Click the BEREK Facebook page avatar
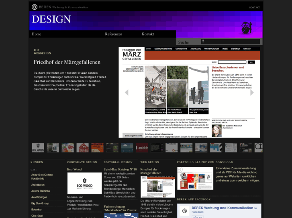The image size is (292, 218). [184, 211]
